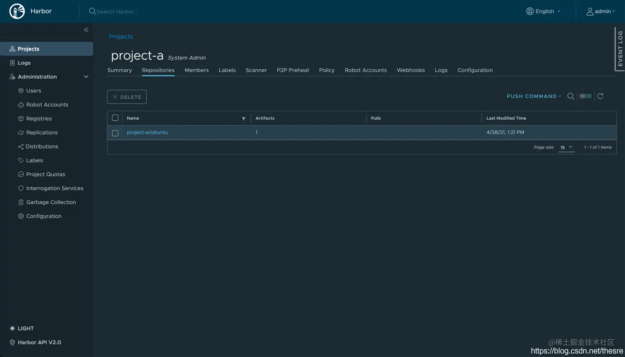Click the Replications cloud icon
Viewport: 625px width, 357px height.
21,132
